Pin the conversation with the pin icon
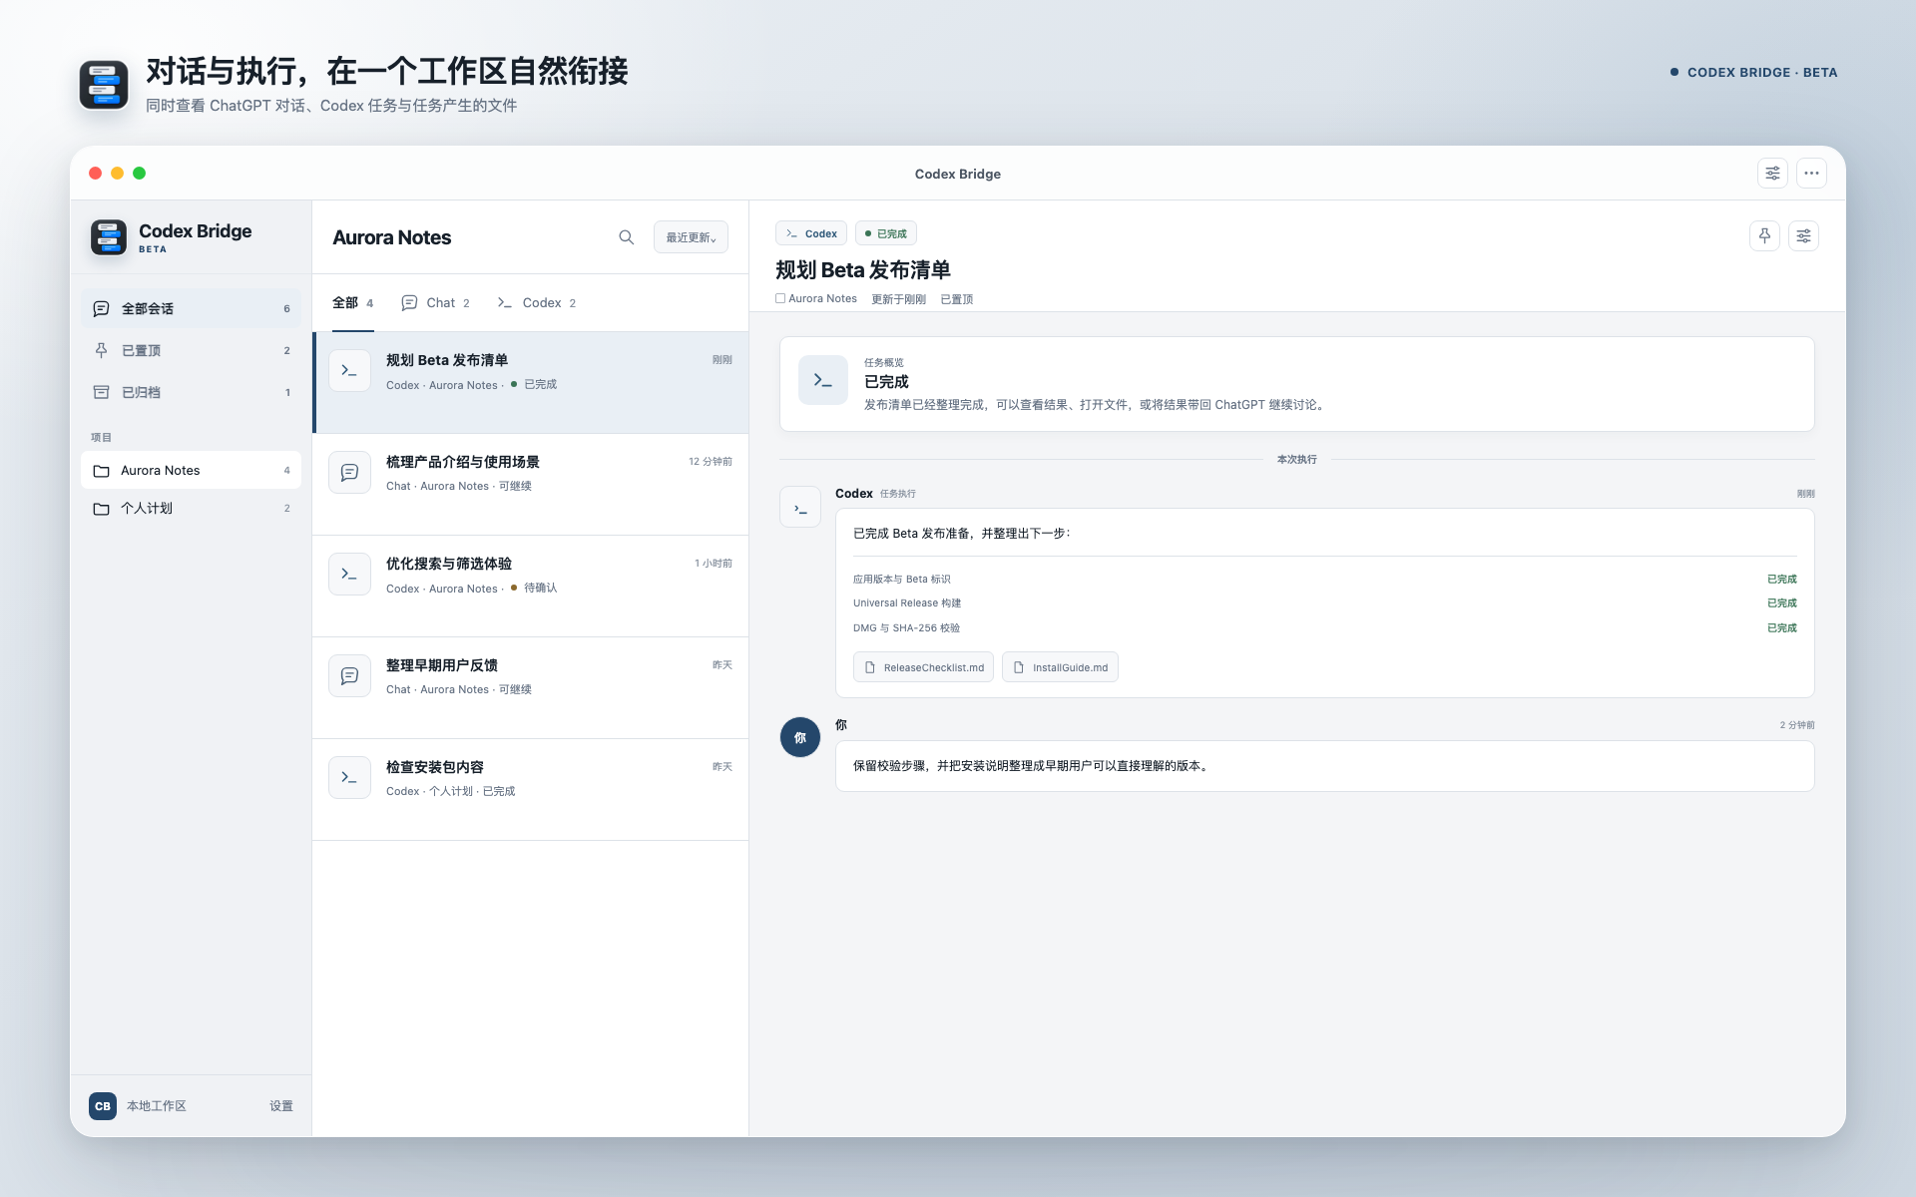Image resolution: width=1916 pixels, height=1197 pixels. point(1764,236)
